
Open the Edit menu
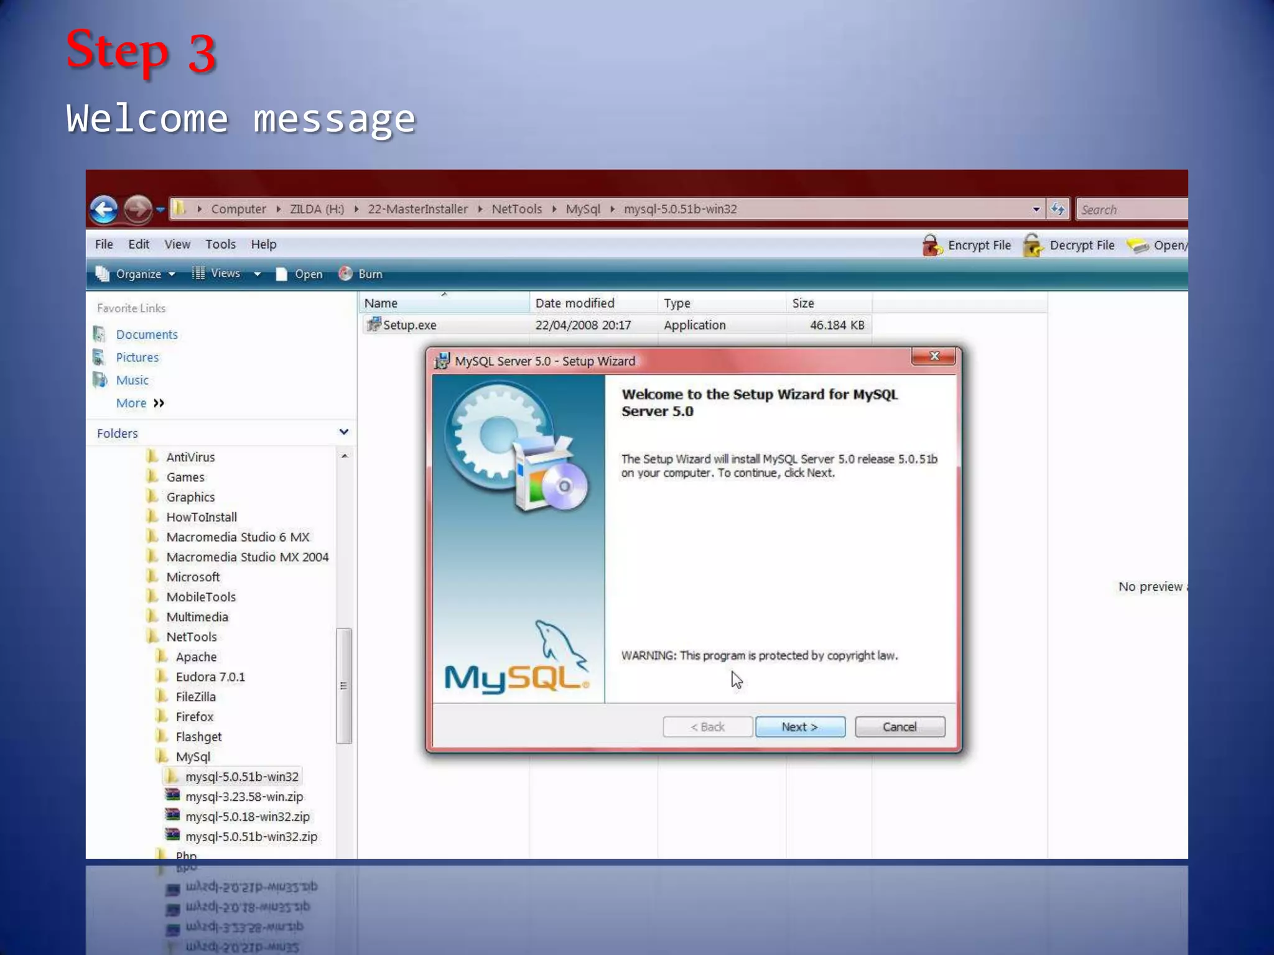point(139,244)
